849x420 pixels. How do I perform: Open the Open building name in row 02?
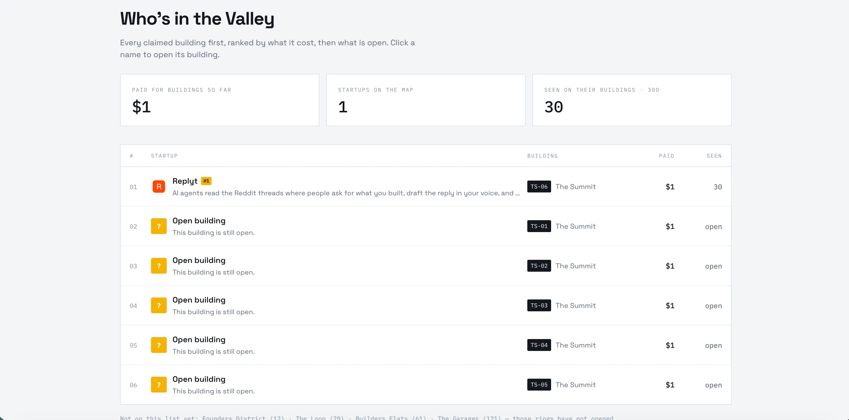coord(199,221)
